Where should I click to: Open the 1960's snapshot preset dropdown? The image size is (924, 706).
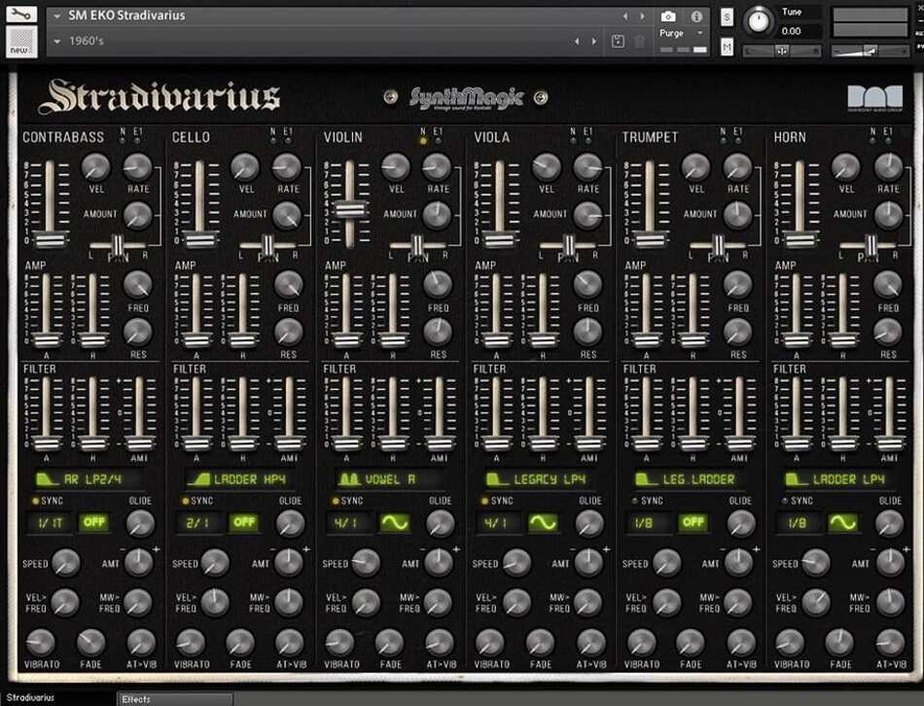pos(57,41)
